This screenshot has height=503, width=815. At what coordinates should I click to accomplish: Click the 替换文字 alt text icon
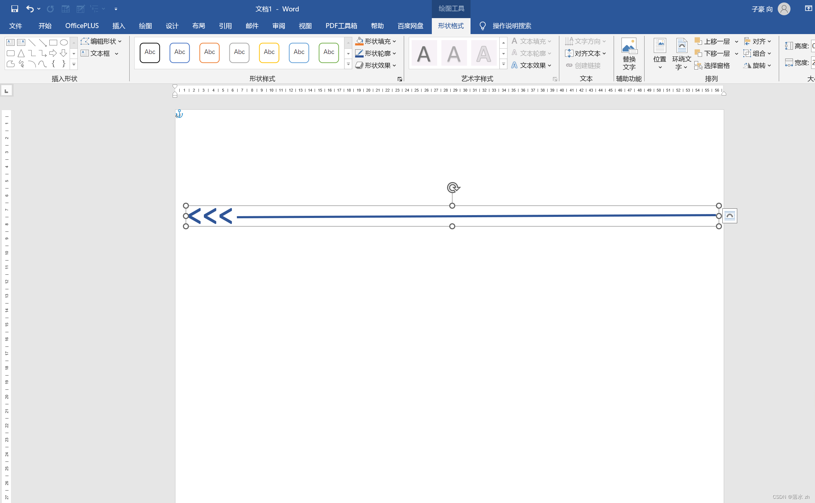(x=629, y=54)
